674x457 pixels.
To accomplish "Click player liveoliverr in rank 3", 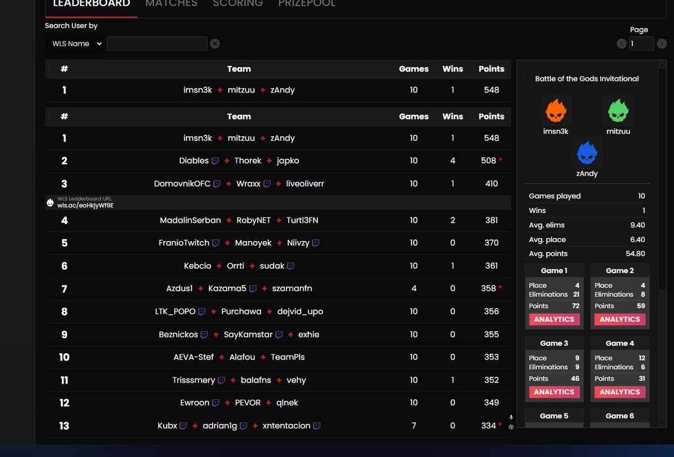I will point(305,184).
